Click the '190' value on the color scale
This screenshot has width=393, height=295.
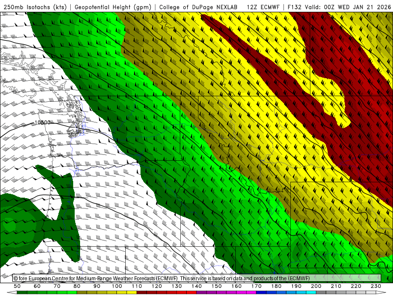296,286
